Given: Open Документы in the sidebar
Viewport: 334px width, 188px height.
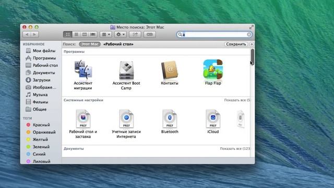Looking at the screenshot, I should click(41, 73).
